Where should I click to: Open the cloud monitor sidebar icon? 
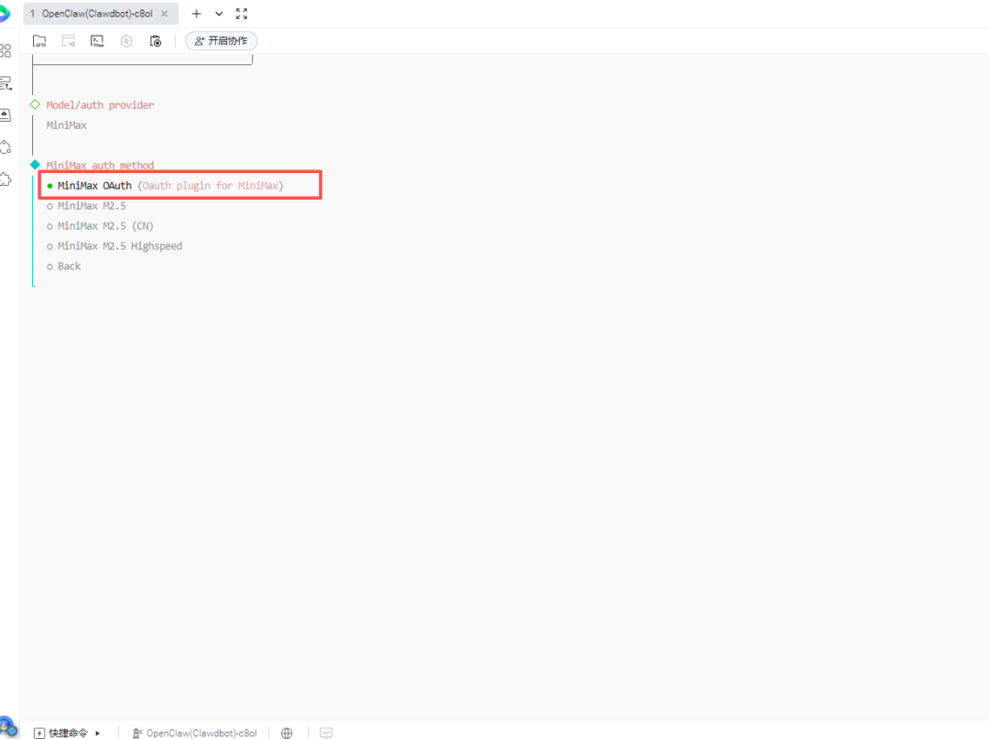(5, 114)
